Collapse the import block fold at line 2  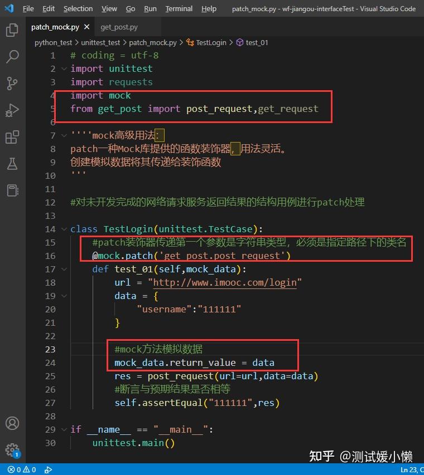[64, 69]
